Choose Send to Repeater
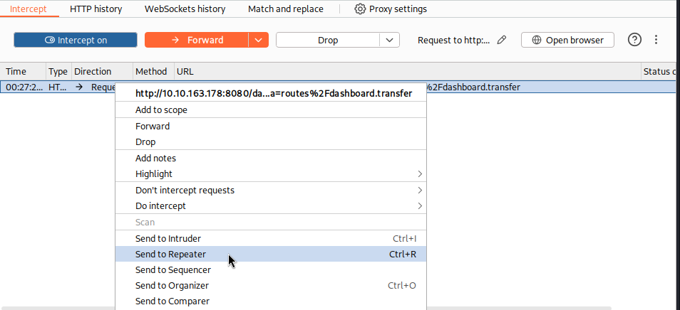 (x=271, y=255)
